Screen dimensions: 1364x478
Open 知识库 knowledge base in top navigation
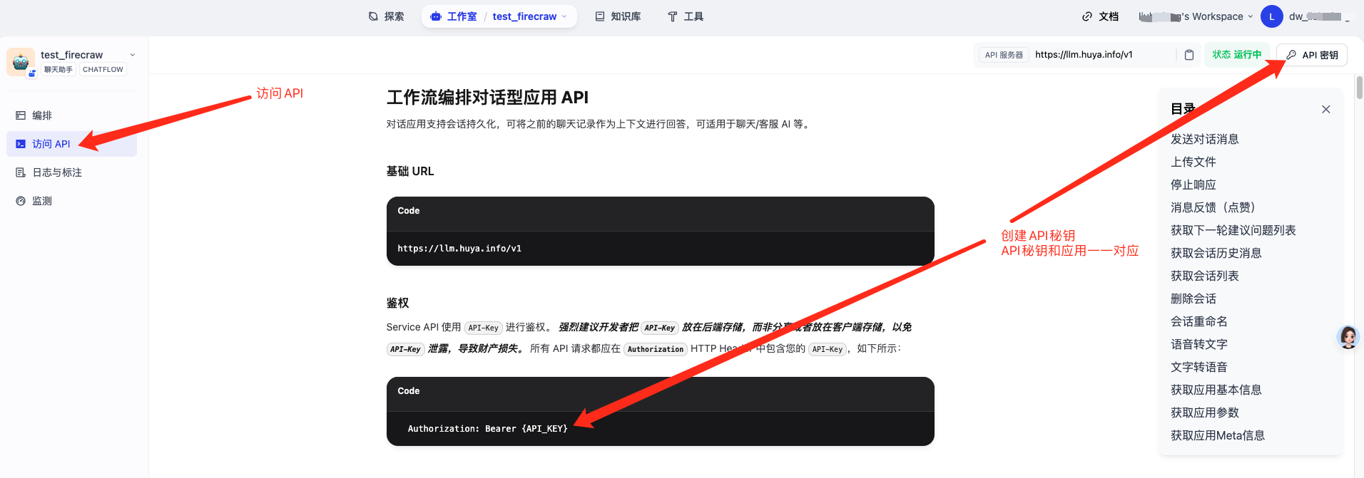(618, 16)
